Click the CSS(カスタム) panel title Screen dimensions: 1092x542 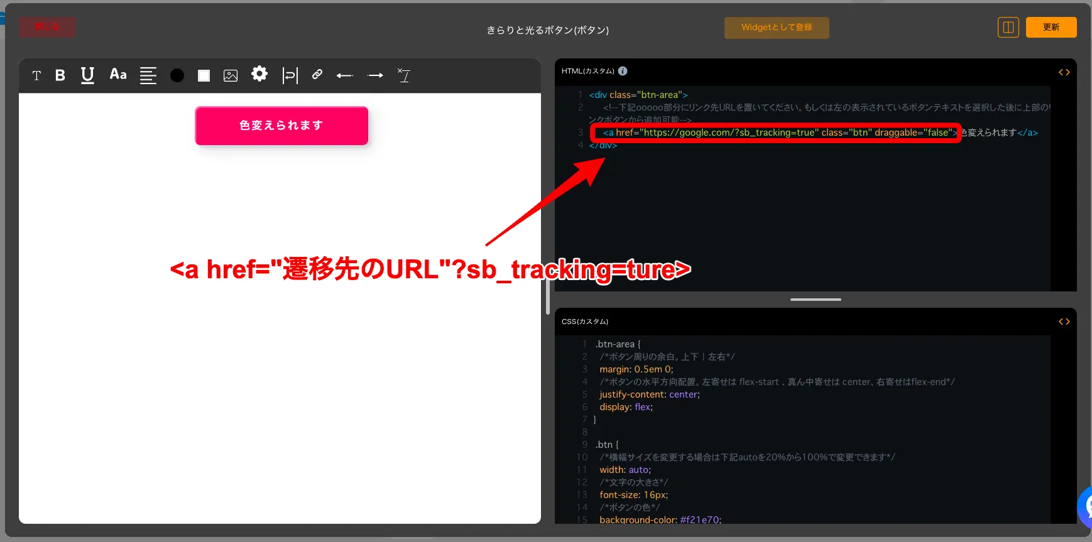(585, 322)
